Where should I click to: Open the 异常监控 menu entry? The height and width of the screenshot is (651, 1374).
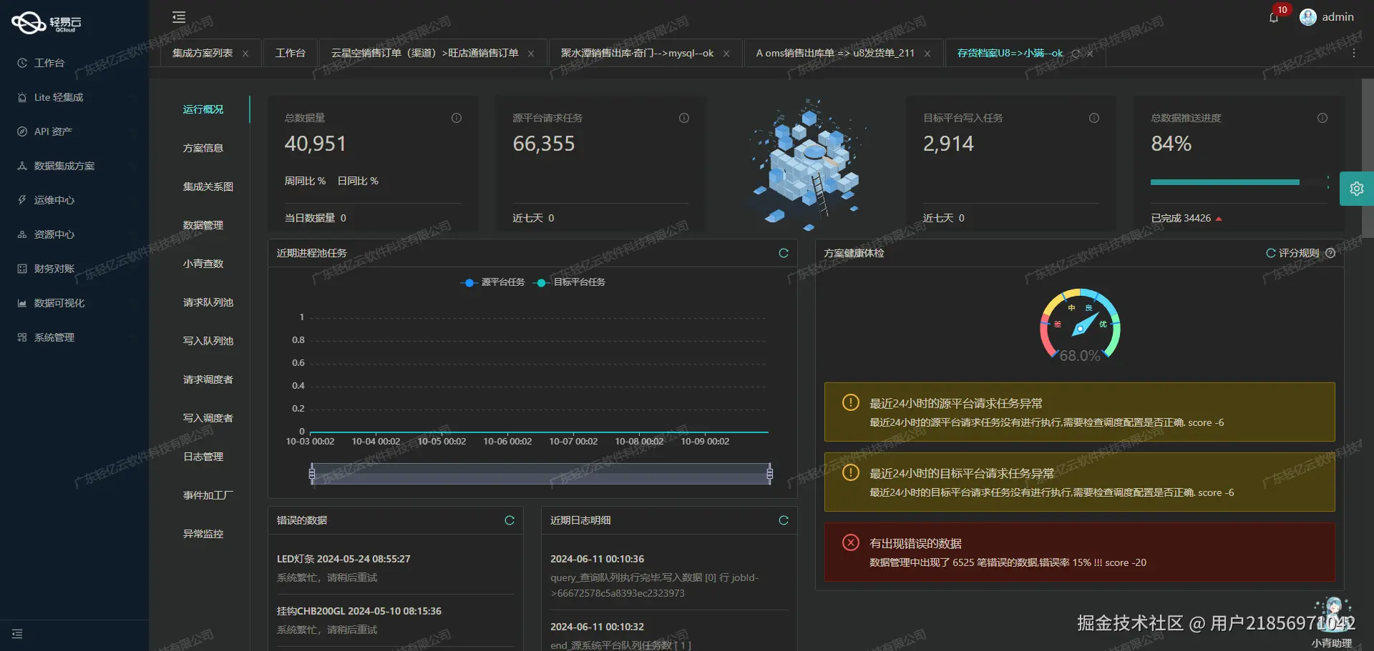[x=203, y=533]
